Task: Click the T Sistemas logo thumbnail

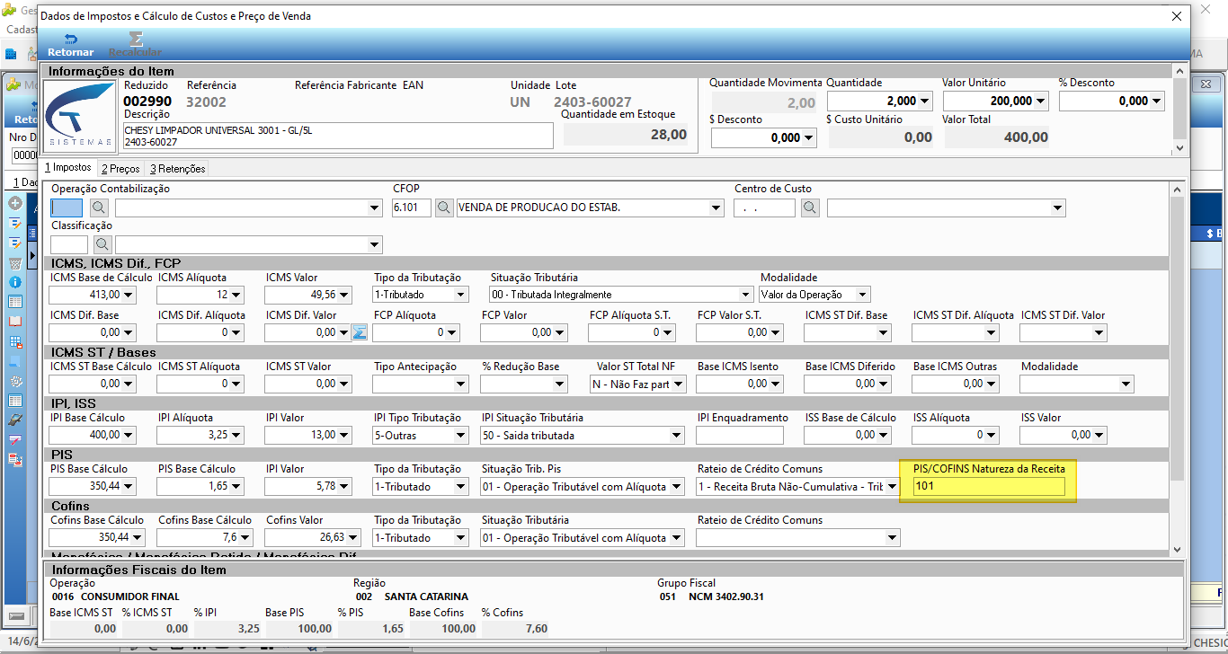Action: [x=79, y=115]
